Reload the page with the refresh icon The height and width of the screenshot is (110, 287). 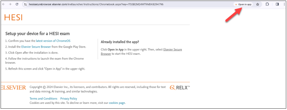[x=17, y=4]
